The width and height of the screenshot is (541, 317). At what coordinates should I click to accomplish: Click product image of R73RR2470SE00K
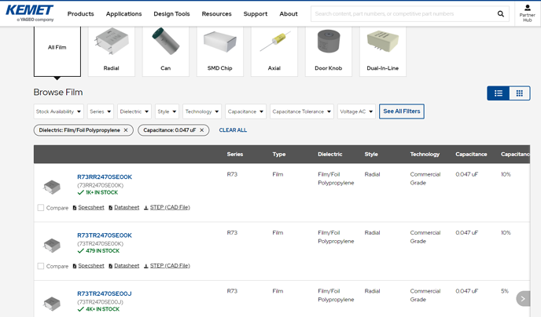(52, 187)
